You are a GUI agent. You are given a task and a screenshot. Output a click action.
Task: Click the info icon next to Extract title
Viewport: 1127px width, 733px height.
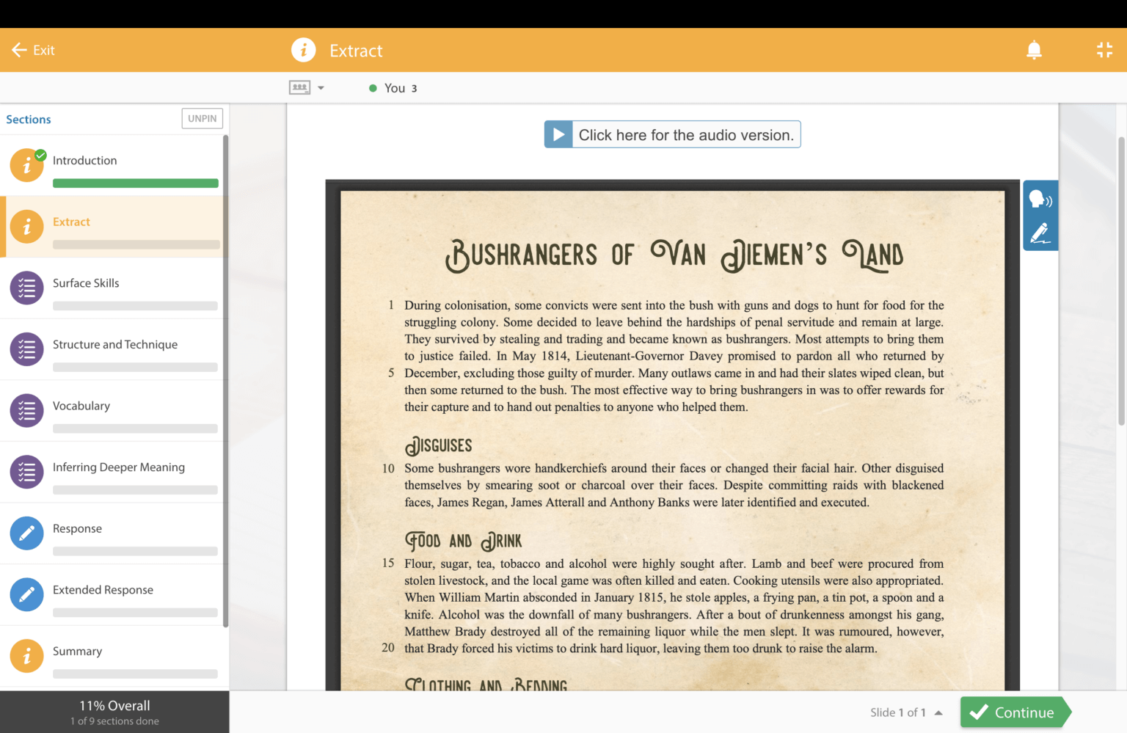(304, 50)
